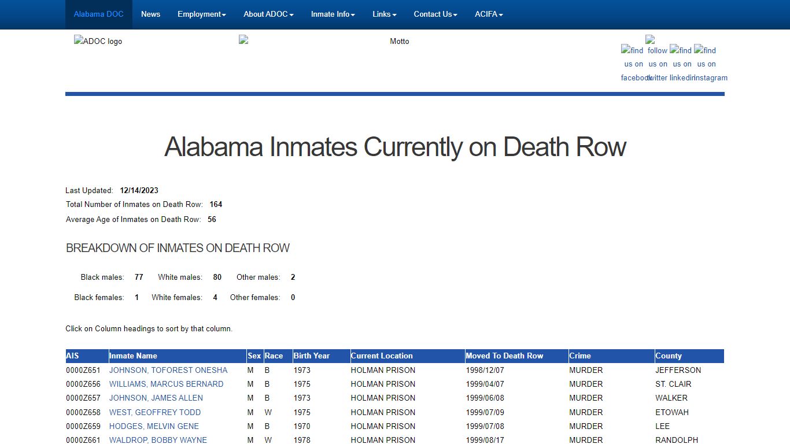Click birth year 1970 for Hodges
This screenshot has width=790, height=444.
(x=302, y=426)
